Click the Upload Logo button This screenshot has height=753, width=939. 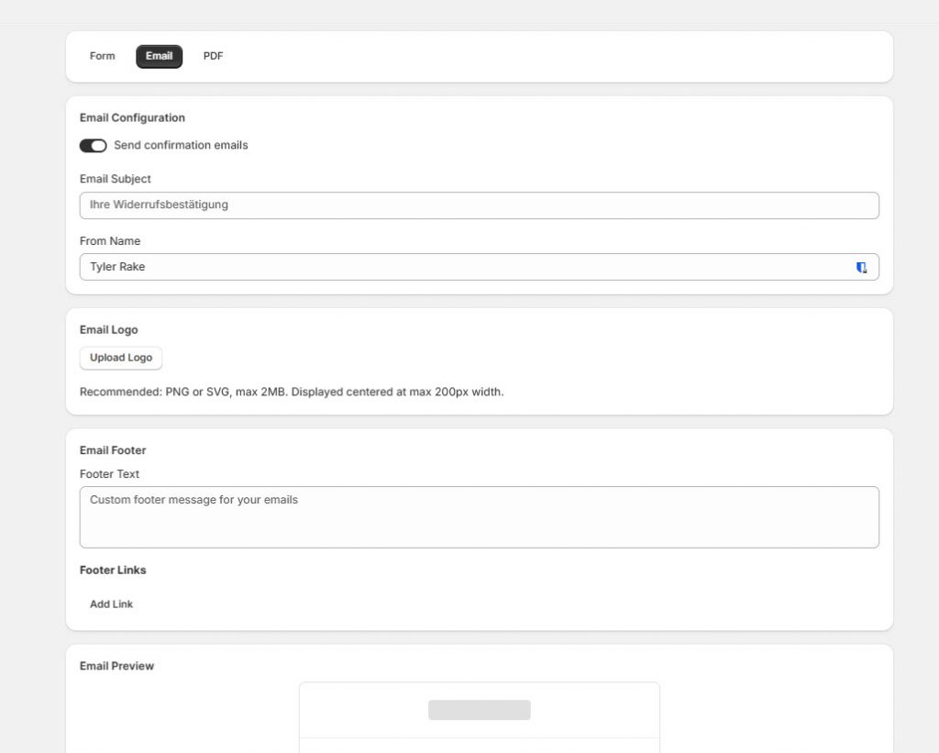[120, 358]
